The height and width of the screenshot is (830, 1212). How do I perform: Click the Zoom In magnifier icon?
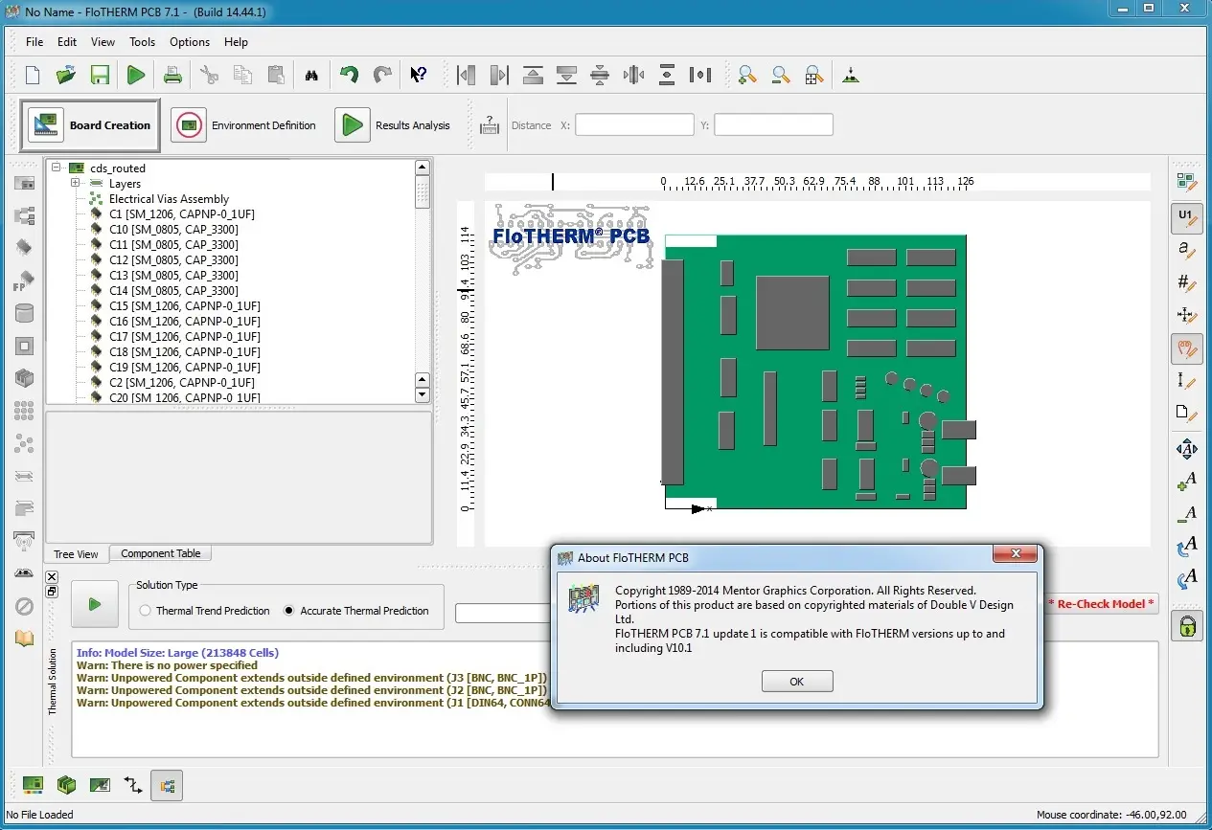coord(747,75)
